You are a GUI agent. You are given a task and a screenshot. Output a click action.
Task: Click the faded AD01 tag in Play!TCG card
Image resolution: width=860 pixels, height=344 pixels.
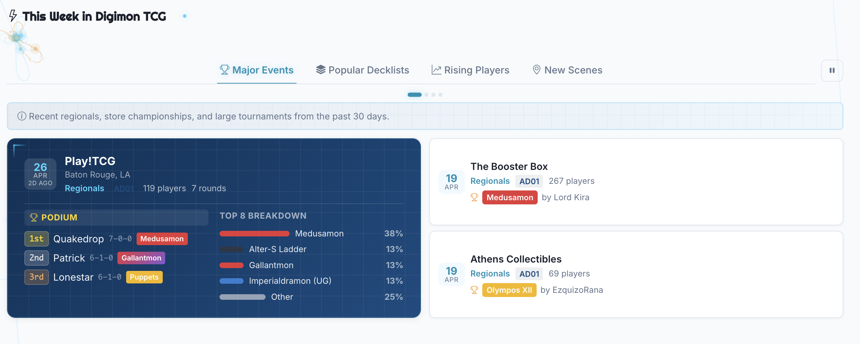[124, 189]
